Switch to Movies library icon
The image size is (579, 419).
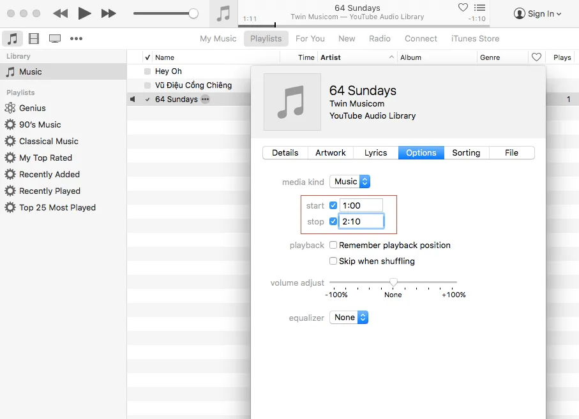[34, 39]
